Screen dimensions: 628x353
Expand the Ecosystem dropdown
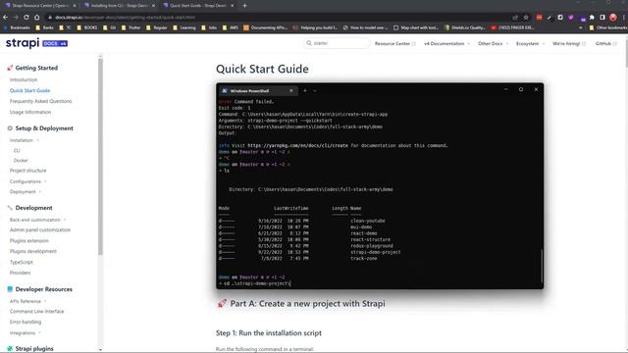coord(530,43)
